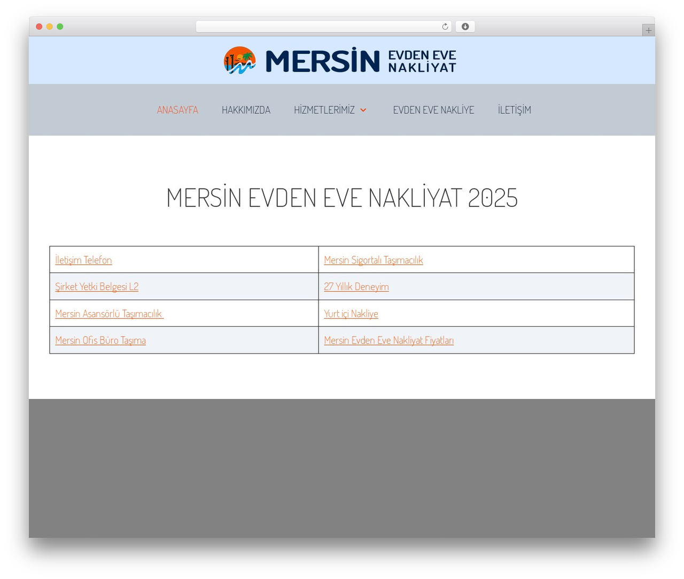Open Mersin Ofis Büro Taşıma link
Screen dimensions: 684x579
(x=100, y=340)
